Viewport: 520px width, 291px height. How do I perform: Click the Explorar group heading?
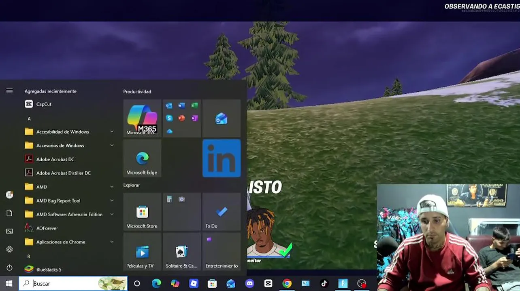pyautogui.click(x=132, y=185)
